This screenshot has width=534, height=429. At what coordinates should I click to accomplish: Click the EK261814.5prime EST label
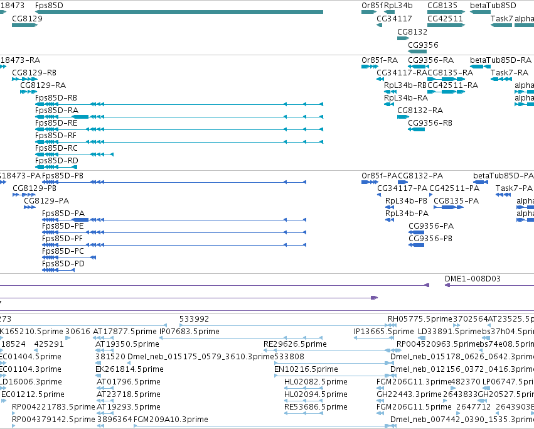click(129, 369)
